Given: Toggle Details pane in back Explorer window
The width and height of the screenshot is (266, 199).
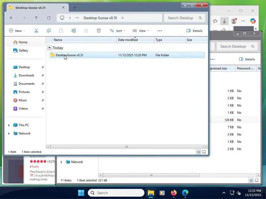Looking at the screenshot, I should tap(247, 59).
